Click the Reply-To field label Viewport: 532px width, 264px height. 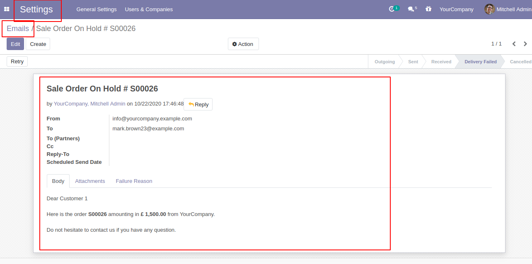(58, 154)
